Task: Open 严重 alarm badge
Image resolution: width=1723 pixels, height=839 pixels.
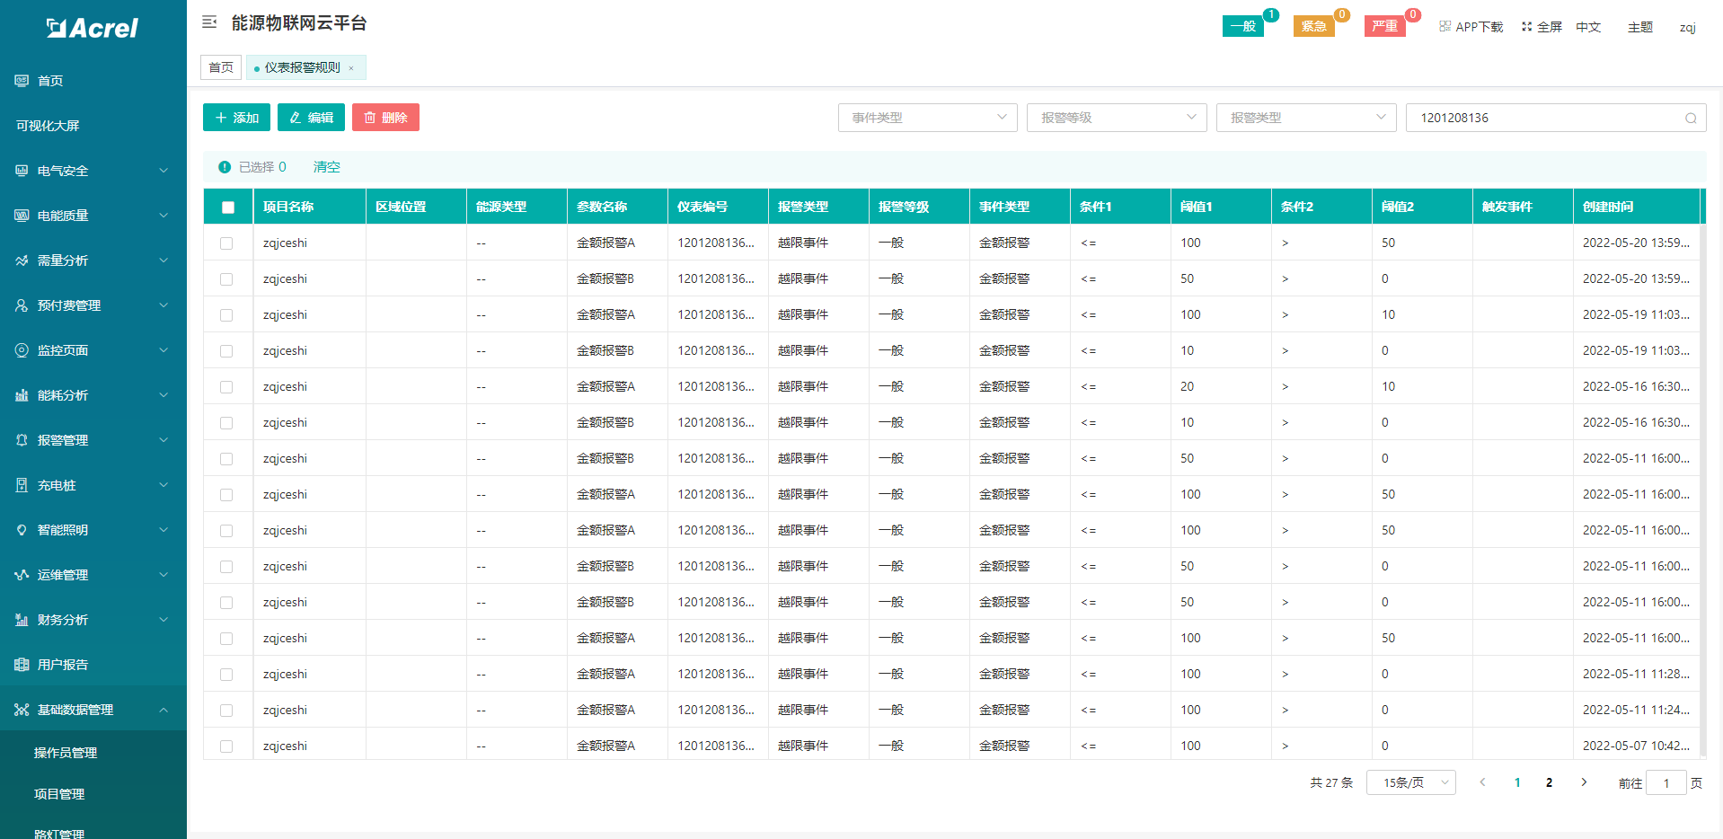Action: click(1384, 26)
